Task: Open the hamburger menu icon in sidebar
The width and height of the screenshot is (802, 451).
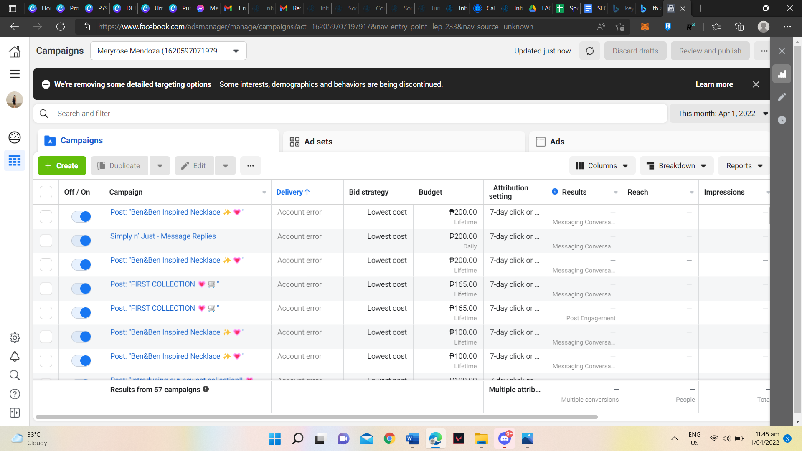Action: click(15, 74)
